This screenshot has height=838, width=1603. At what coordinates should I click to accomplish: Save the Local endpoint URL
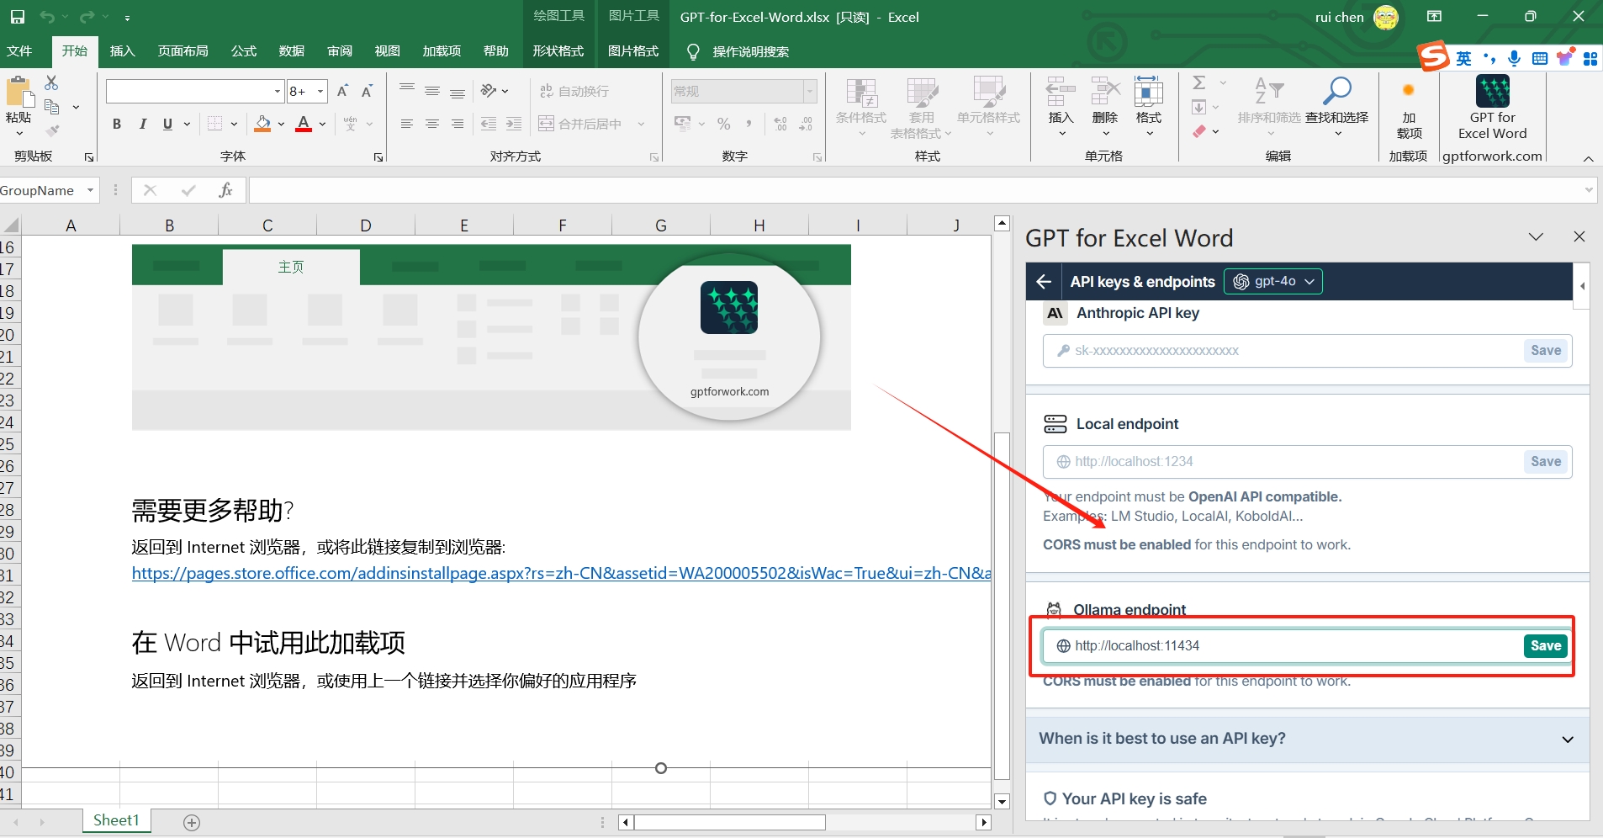[x=1546, y=462]
